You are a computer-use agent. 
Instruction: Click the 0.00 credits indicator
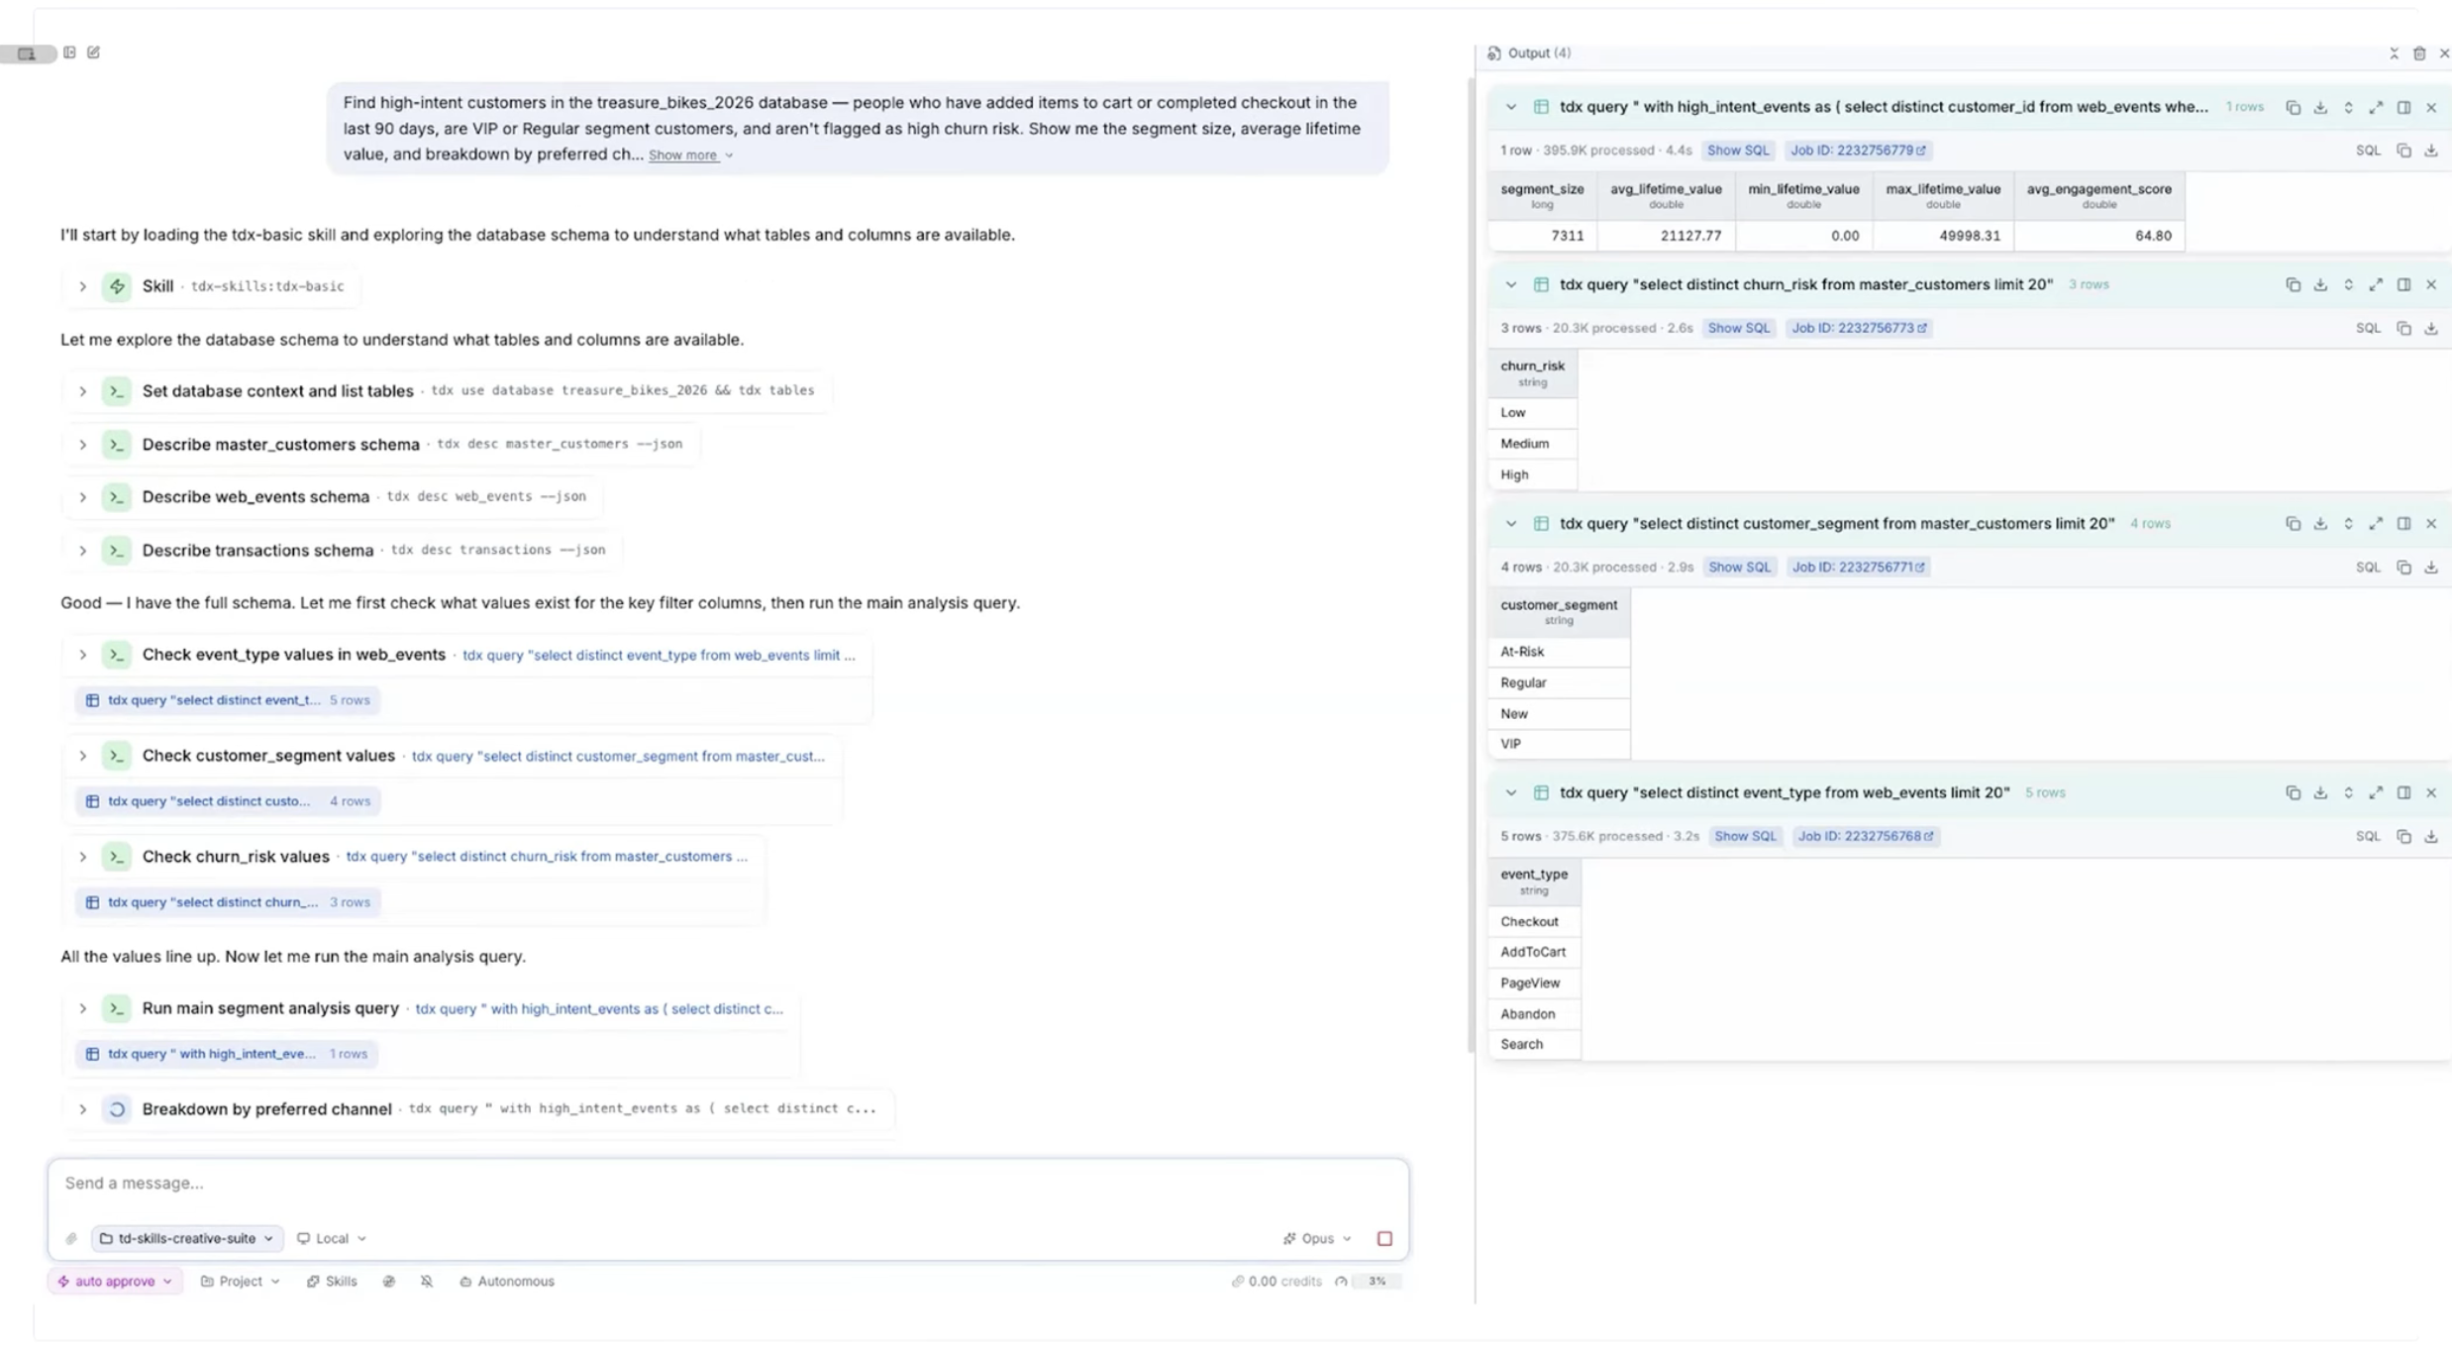1277,1281
